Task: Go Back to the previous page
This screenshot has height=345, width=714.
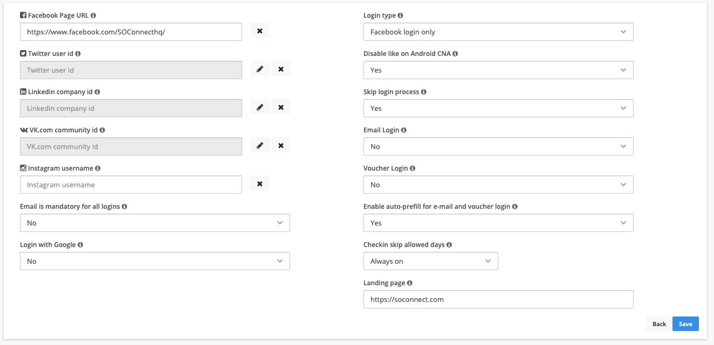Action: tap(659, 324)
